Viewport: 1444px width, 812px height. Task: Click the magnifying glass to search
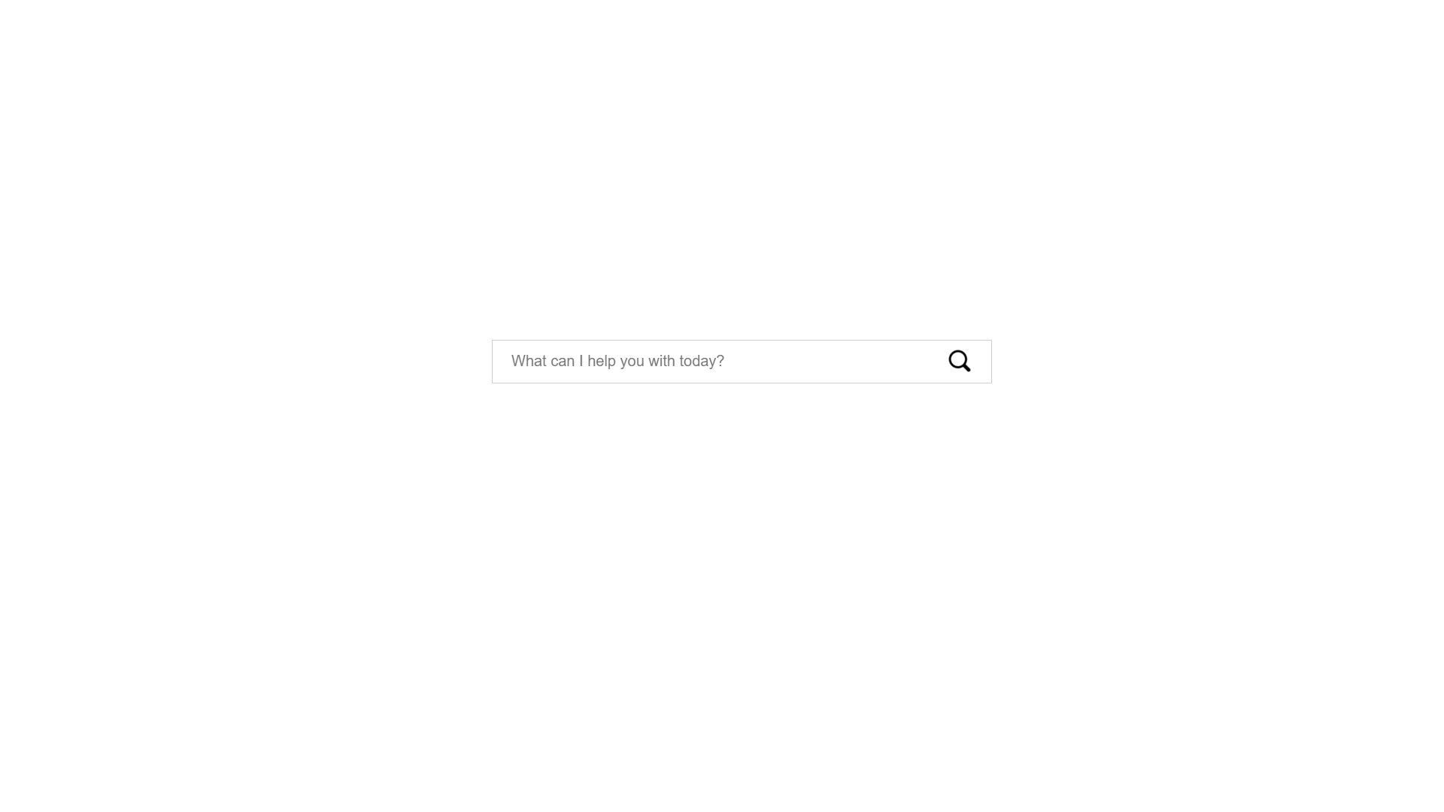point(958,360)
